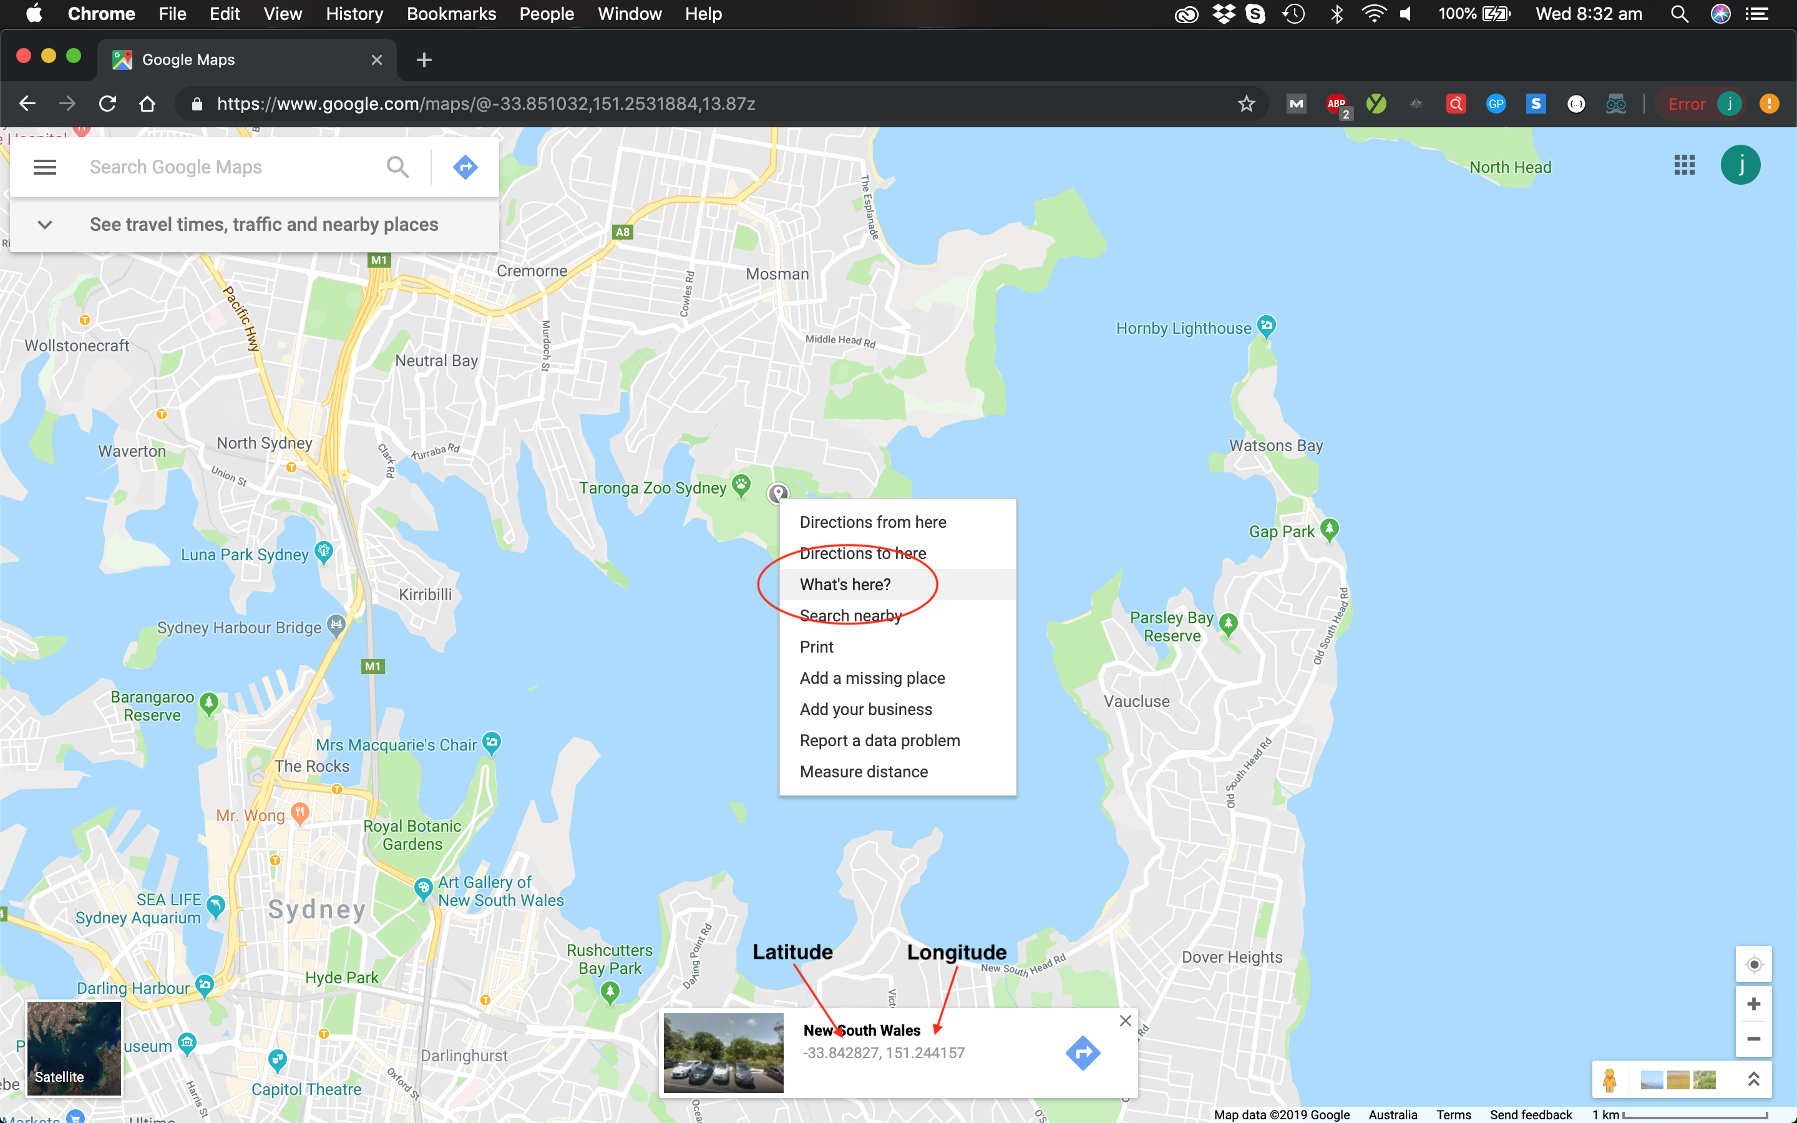Zoom in on the map
This screenshot has height=1123, width=1797.
(1754, 1004)
